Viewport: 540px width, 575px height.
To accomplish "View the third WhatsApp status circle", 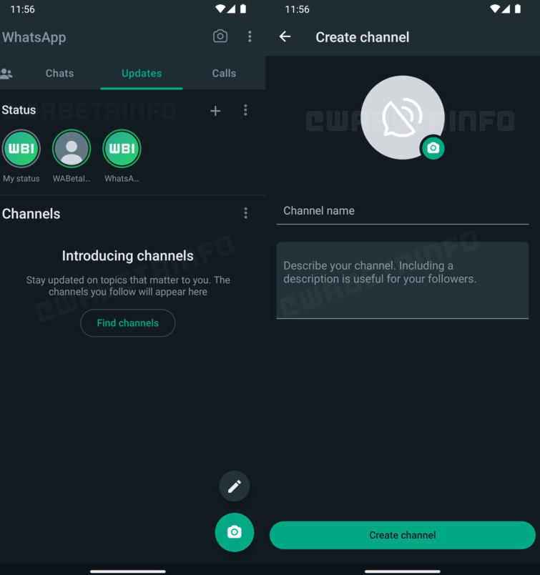I will point(122,149).
